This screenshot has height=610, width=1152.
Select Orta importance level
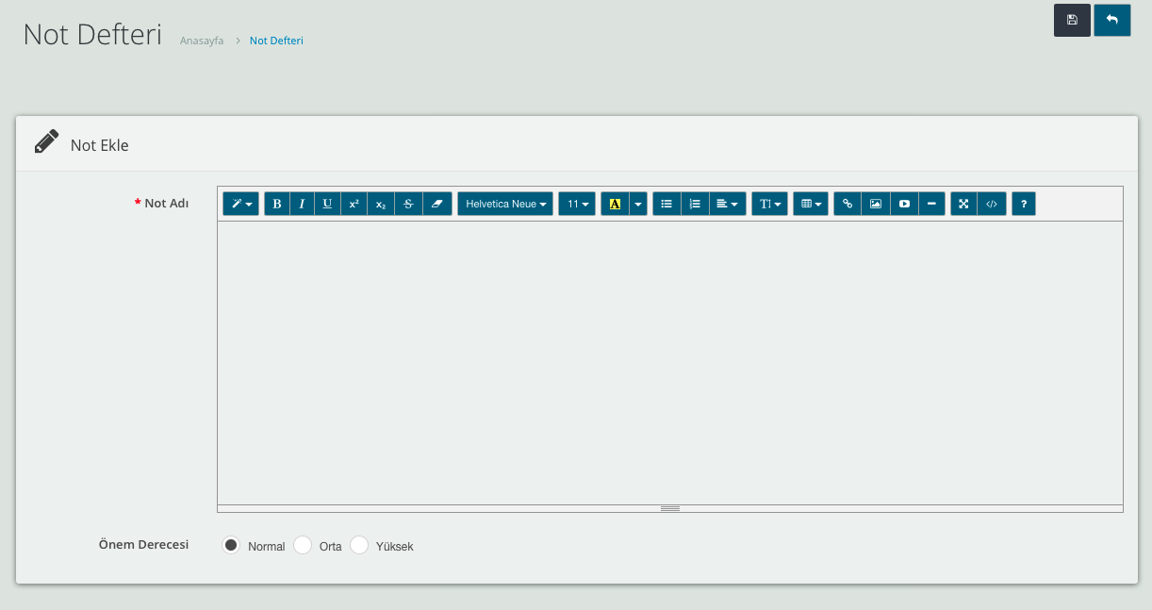pyautogui.click(x=303, y=545)
